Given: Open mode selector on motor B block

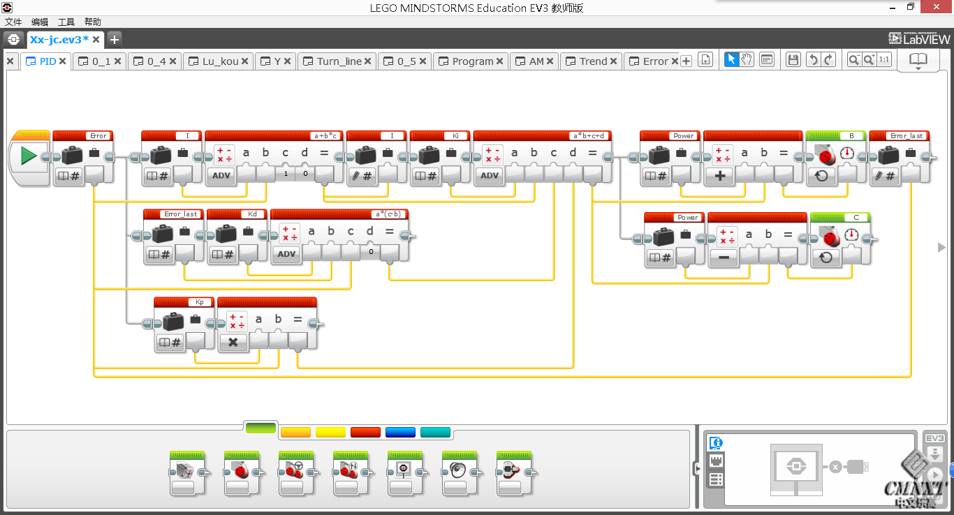Looking at the screenshot, I should (x=822, y=176).
